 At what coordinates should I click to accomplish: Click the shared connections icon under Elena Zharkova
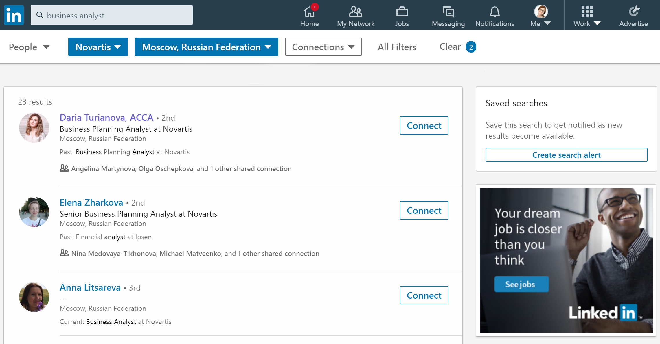coord(64,253)
